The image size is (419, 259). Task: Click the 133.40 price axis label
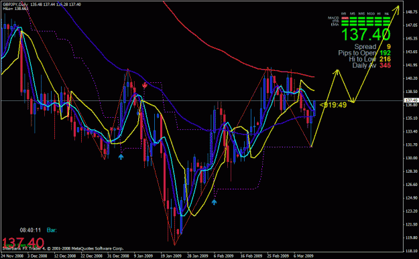tap(412, 131)
